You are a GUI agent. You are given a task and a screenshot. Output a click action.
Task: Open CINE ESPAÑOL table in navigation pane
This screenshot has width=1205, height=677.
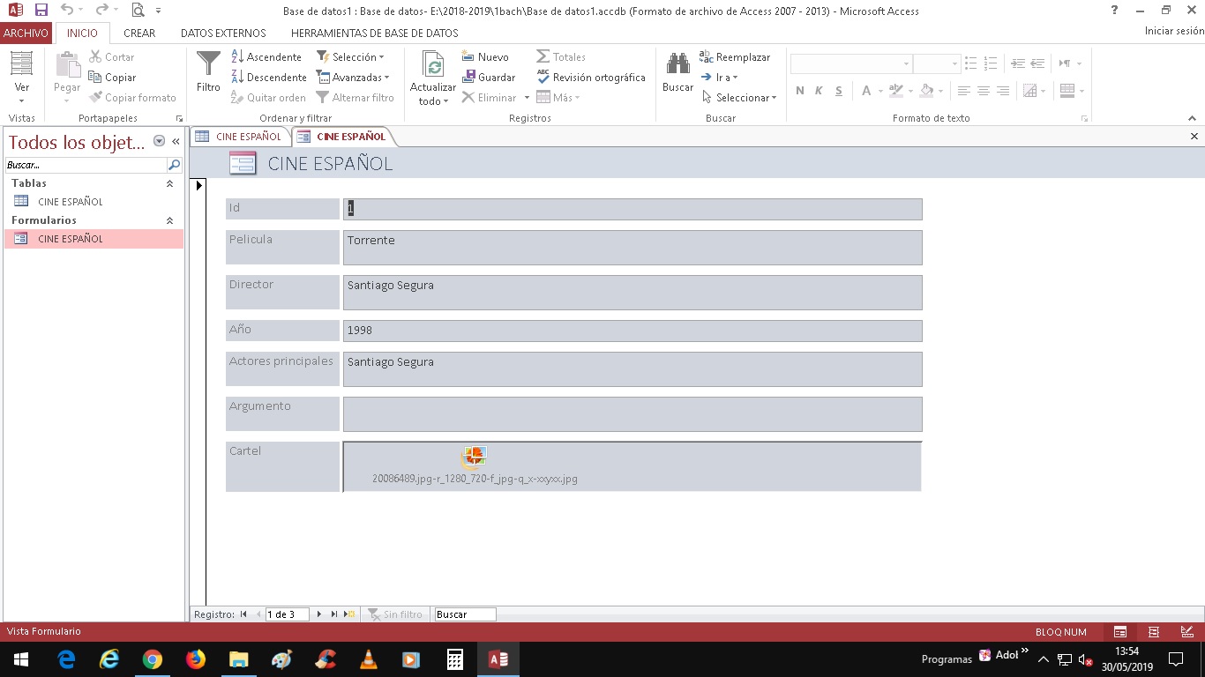(x=94, y=202)
